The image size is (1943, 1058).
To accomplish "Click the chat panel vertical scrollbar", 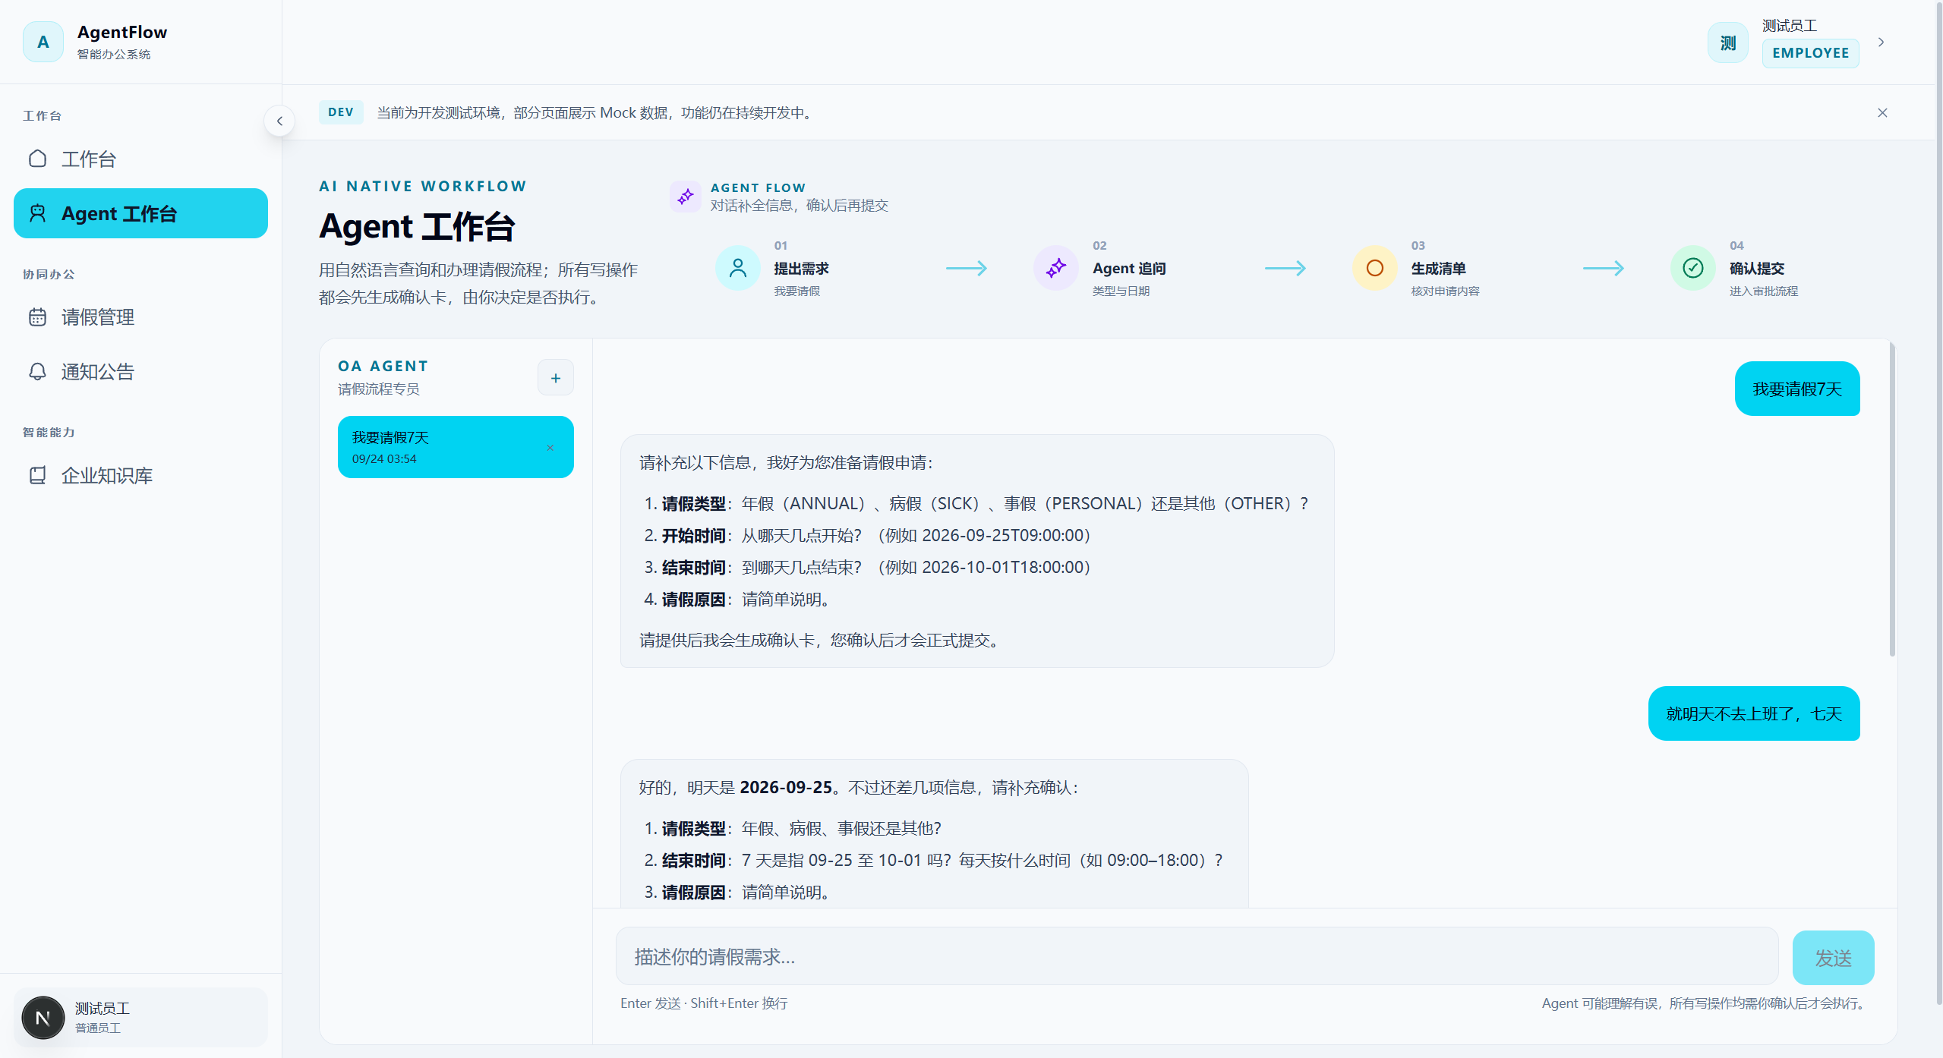I will [1892, 501].
